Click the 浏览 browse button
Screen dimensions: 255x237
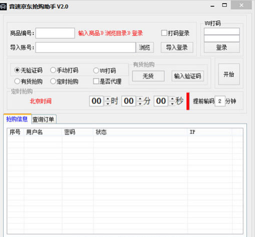145,47
